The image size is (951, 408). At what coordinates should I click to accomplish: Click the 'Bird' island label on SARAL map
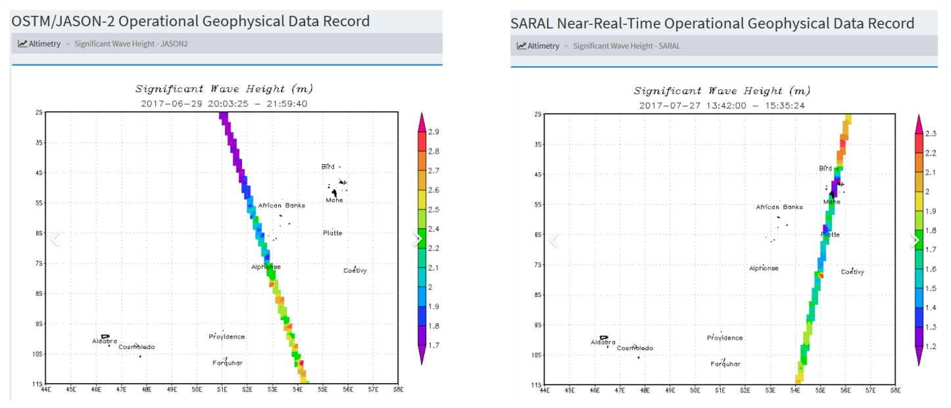pos(826,169)
